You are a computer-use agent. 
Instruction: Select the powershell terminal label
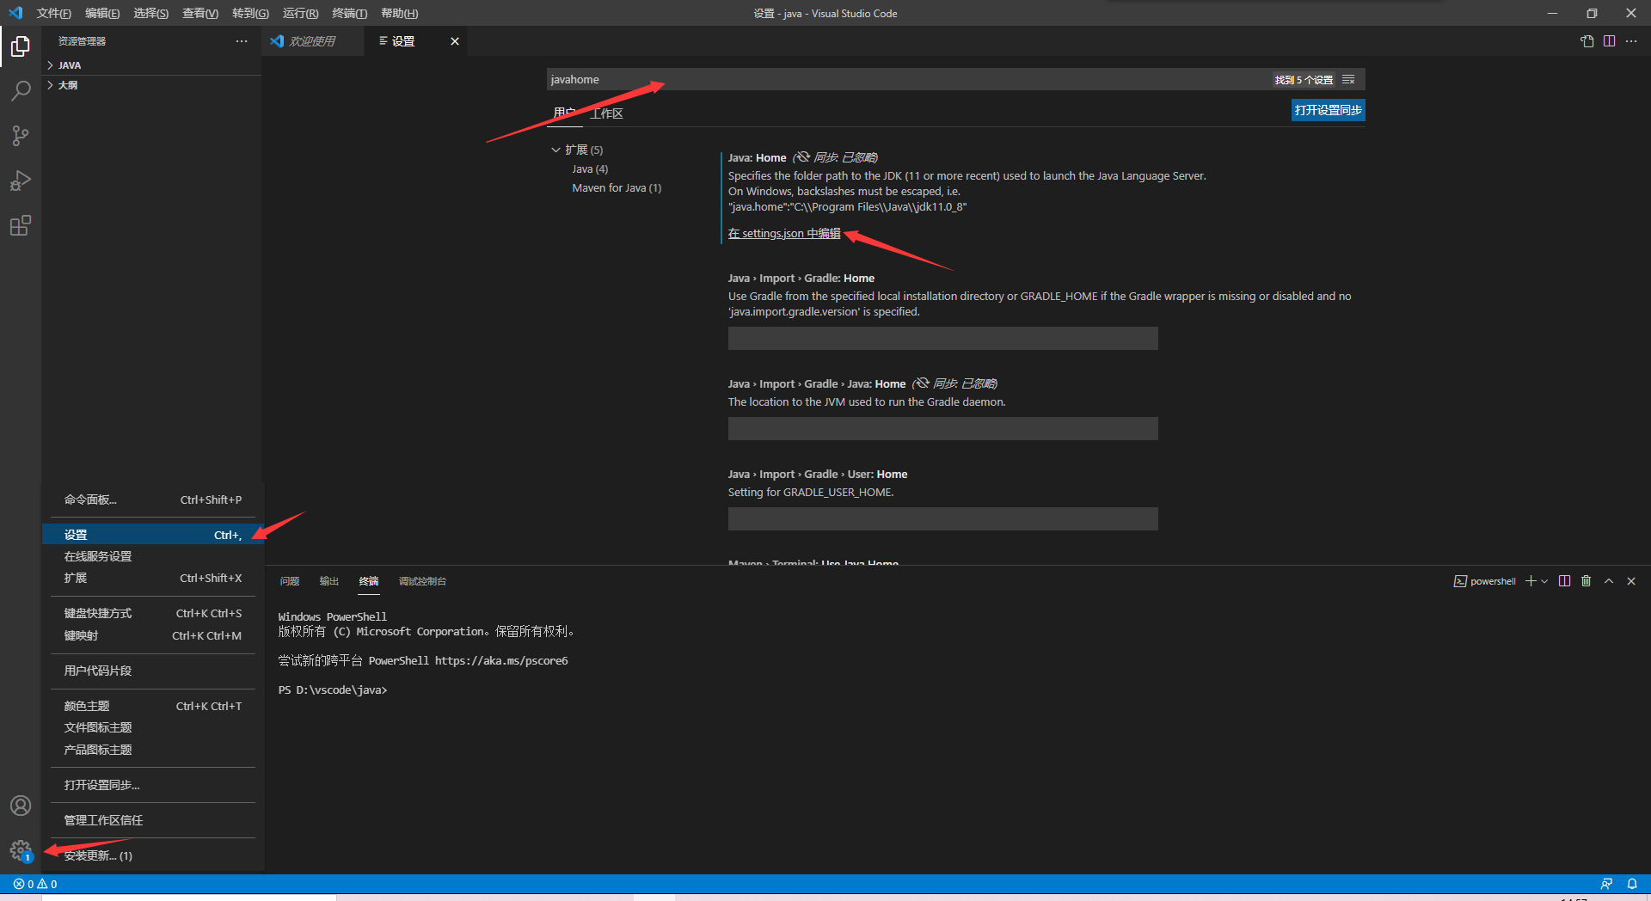click(1485, 581)
